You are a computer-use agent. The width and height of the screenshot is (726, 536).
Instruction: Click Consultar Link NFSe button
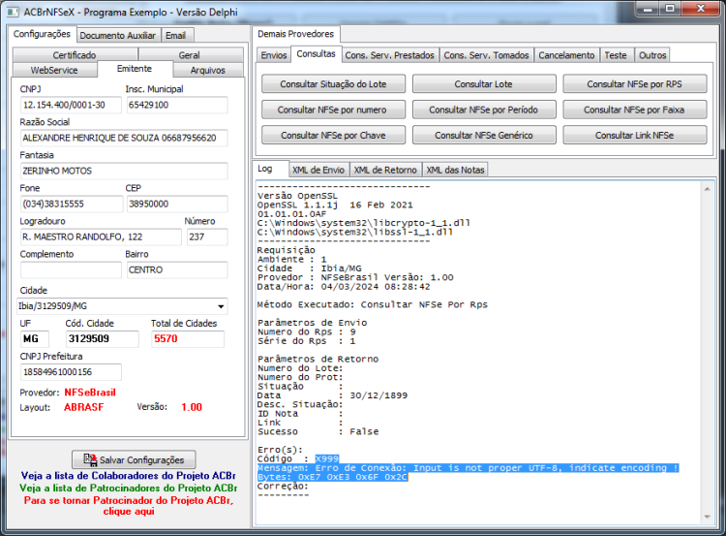click(x=634, y=136)
